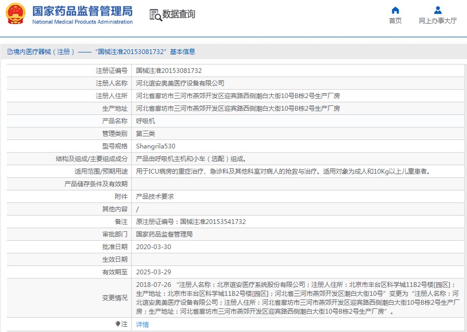The image size is (467, 332).
Task: Select expiry date 2025-03-29
Action: pos(154,272)
